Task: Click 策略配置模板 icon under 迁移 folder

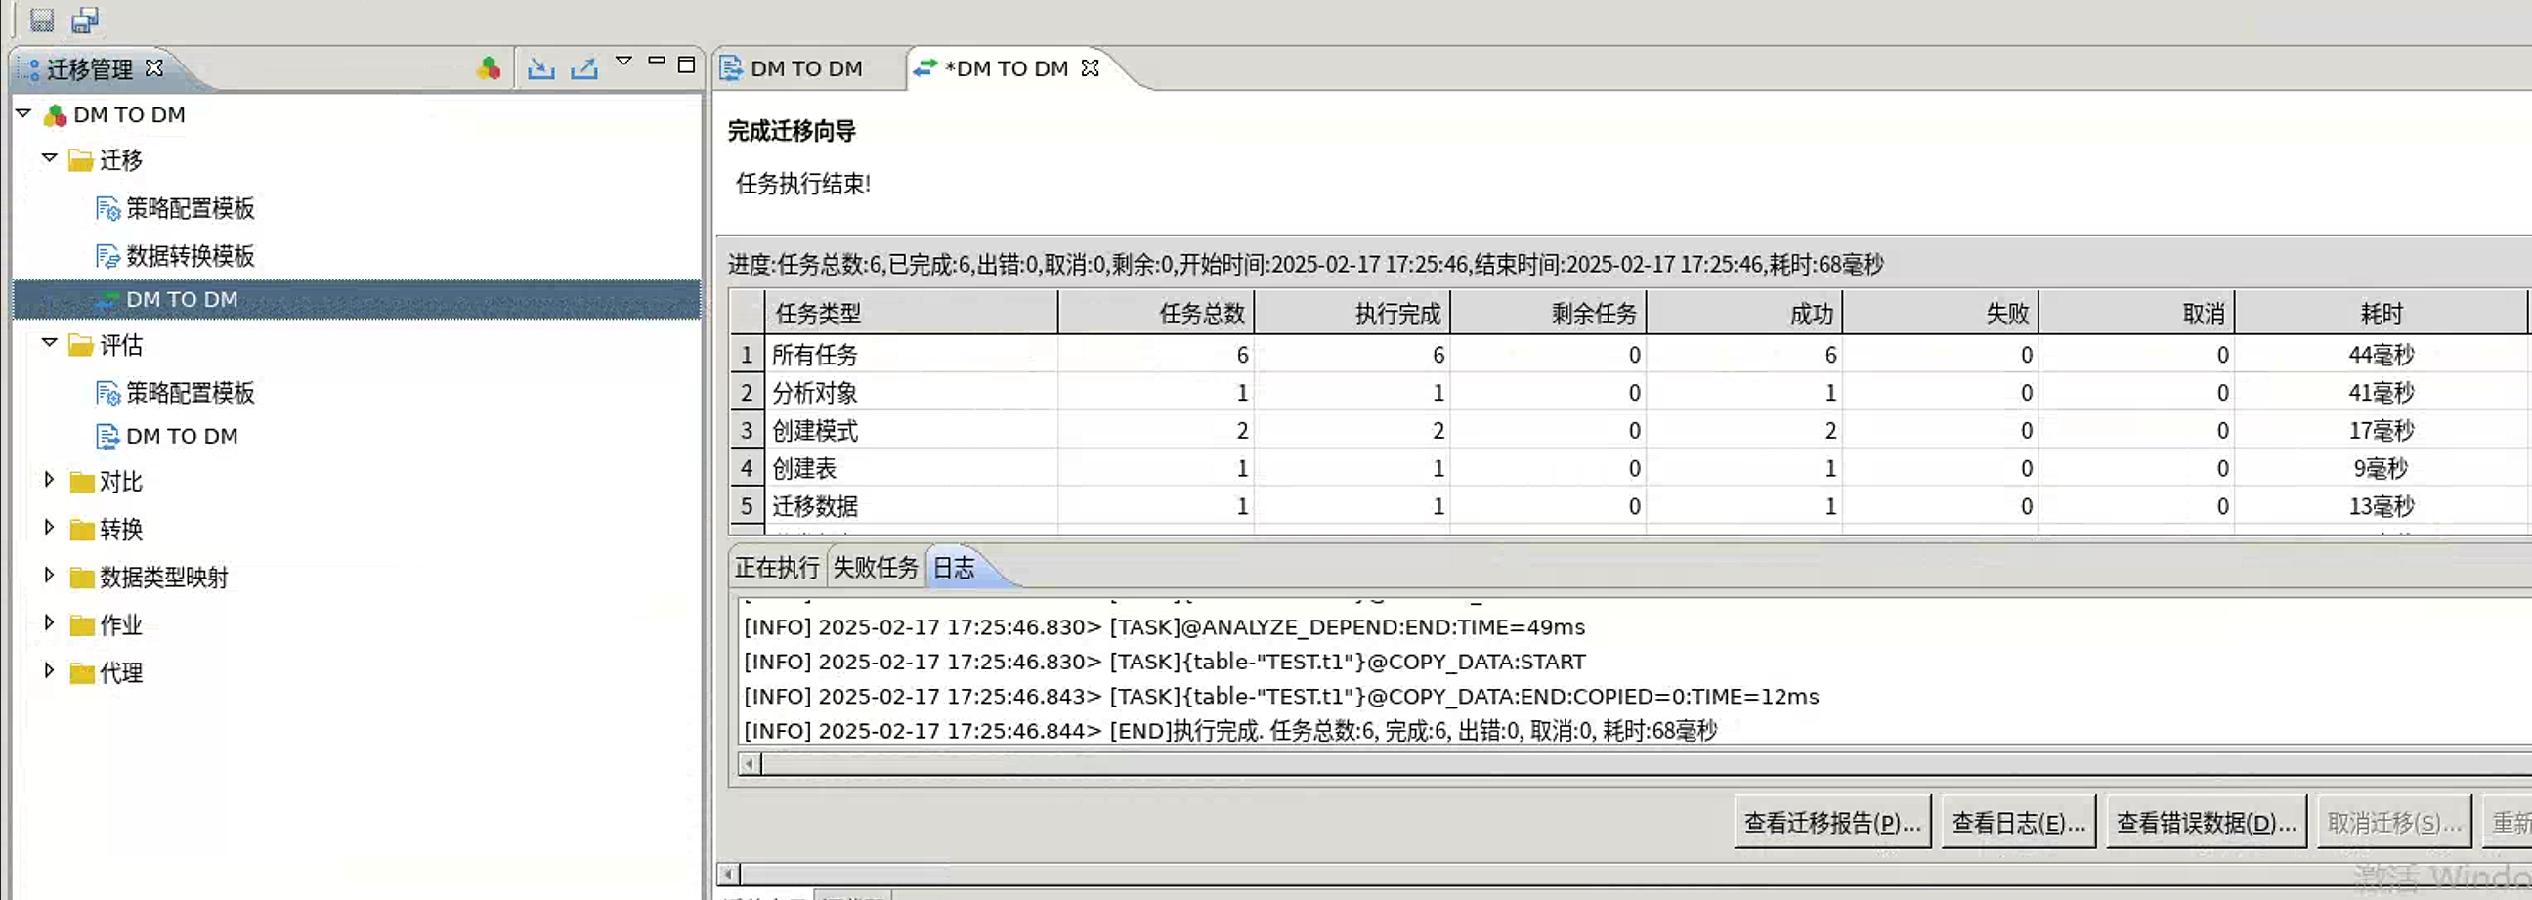Action: [107, 208]
